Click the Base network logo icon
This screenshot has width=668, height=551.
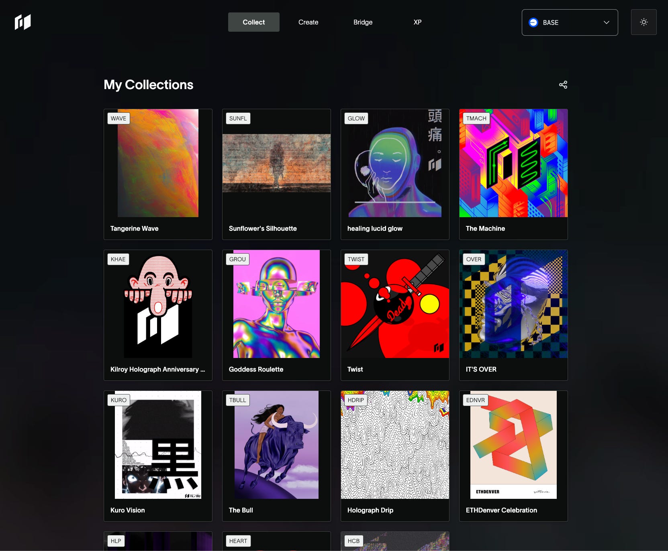click(x=533, y=22)
